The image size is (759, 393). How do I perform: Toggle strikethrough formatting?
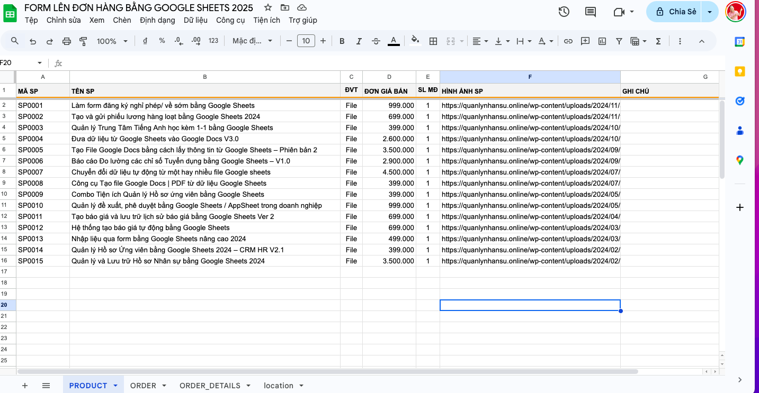tap(376, 41)
